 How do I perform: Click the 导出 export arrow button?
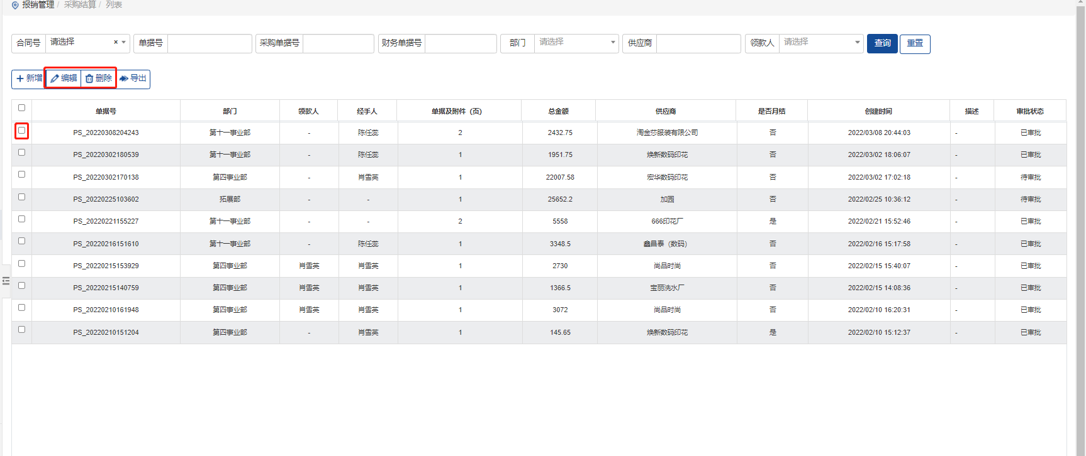pyautogui.click(x=133, y=79)
